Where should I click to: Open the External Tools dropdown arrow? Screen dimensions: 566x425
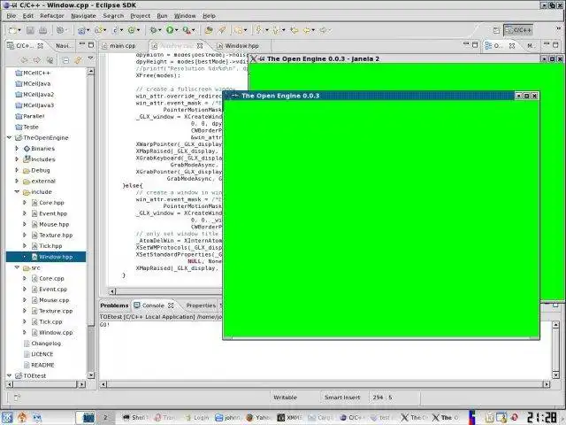193,30
